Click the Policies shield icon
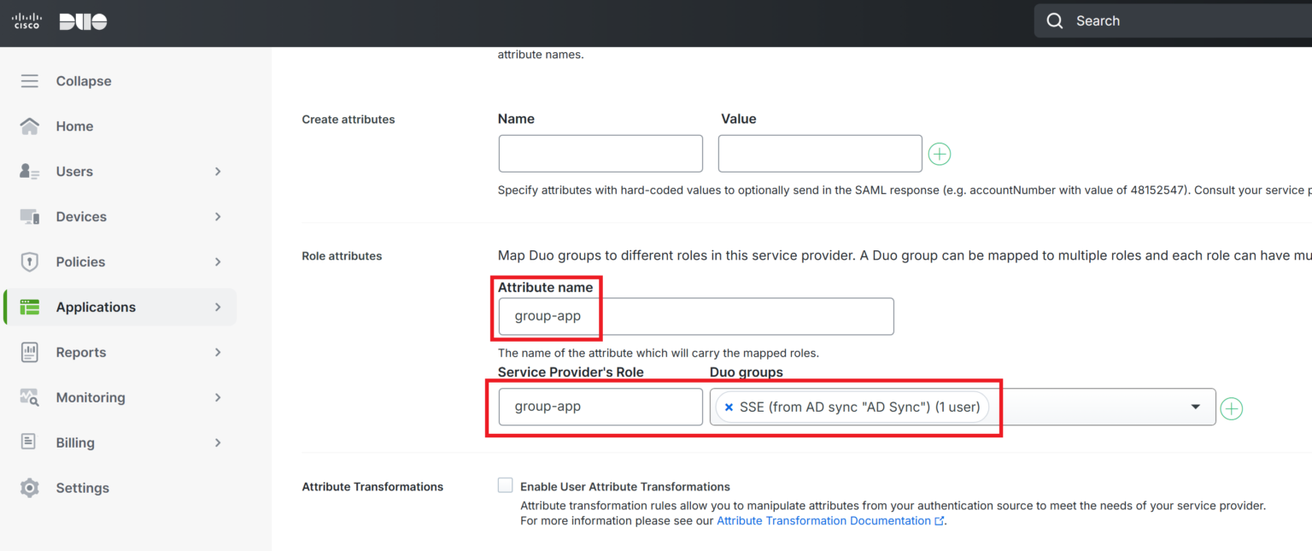Screen dimensions: 1312x551 [x=30, y=262]
